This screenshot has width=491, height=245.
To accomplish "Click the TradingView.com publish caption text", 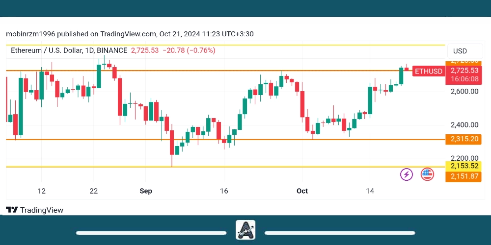I will 130,34.
